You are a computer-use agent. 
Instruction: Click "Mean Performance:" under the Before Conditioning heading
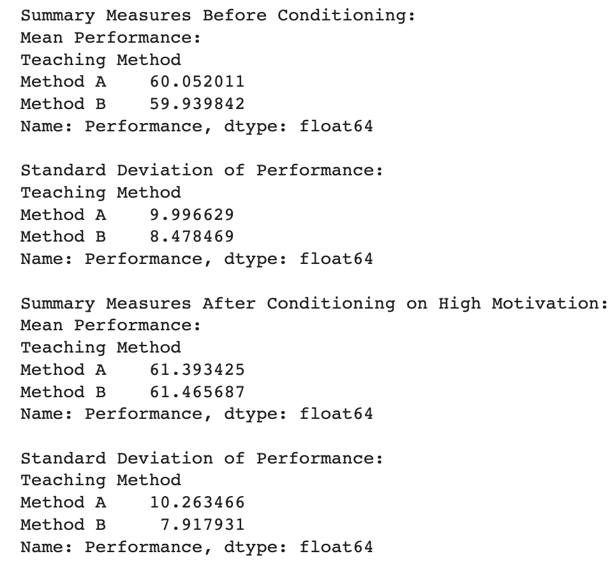point(111,38)
